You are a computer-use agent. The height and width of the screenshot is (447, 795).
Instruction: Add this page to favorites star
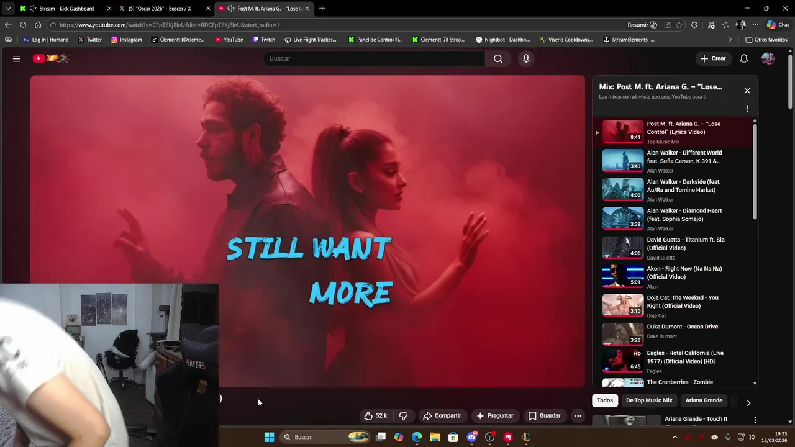679,25
